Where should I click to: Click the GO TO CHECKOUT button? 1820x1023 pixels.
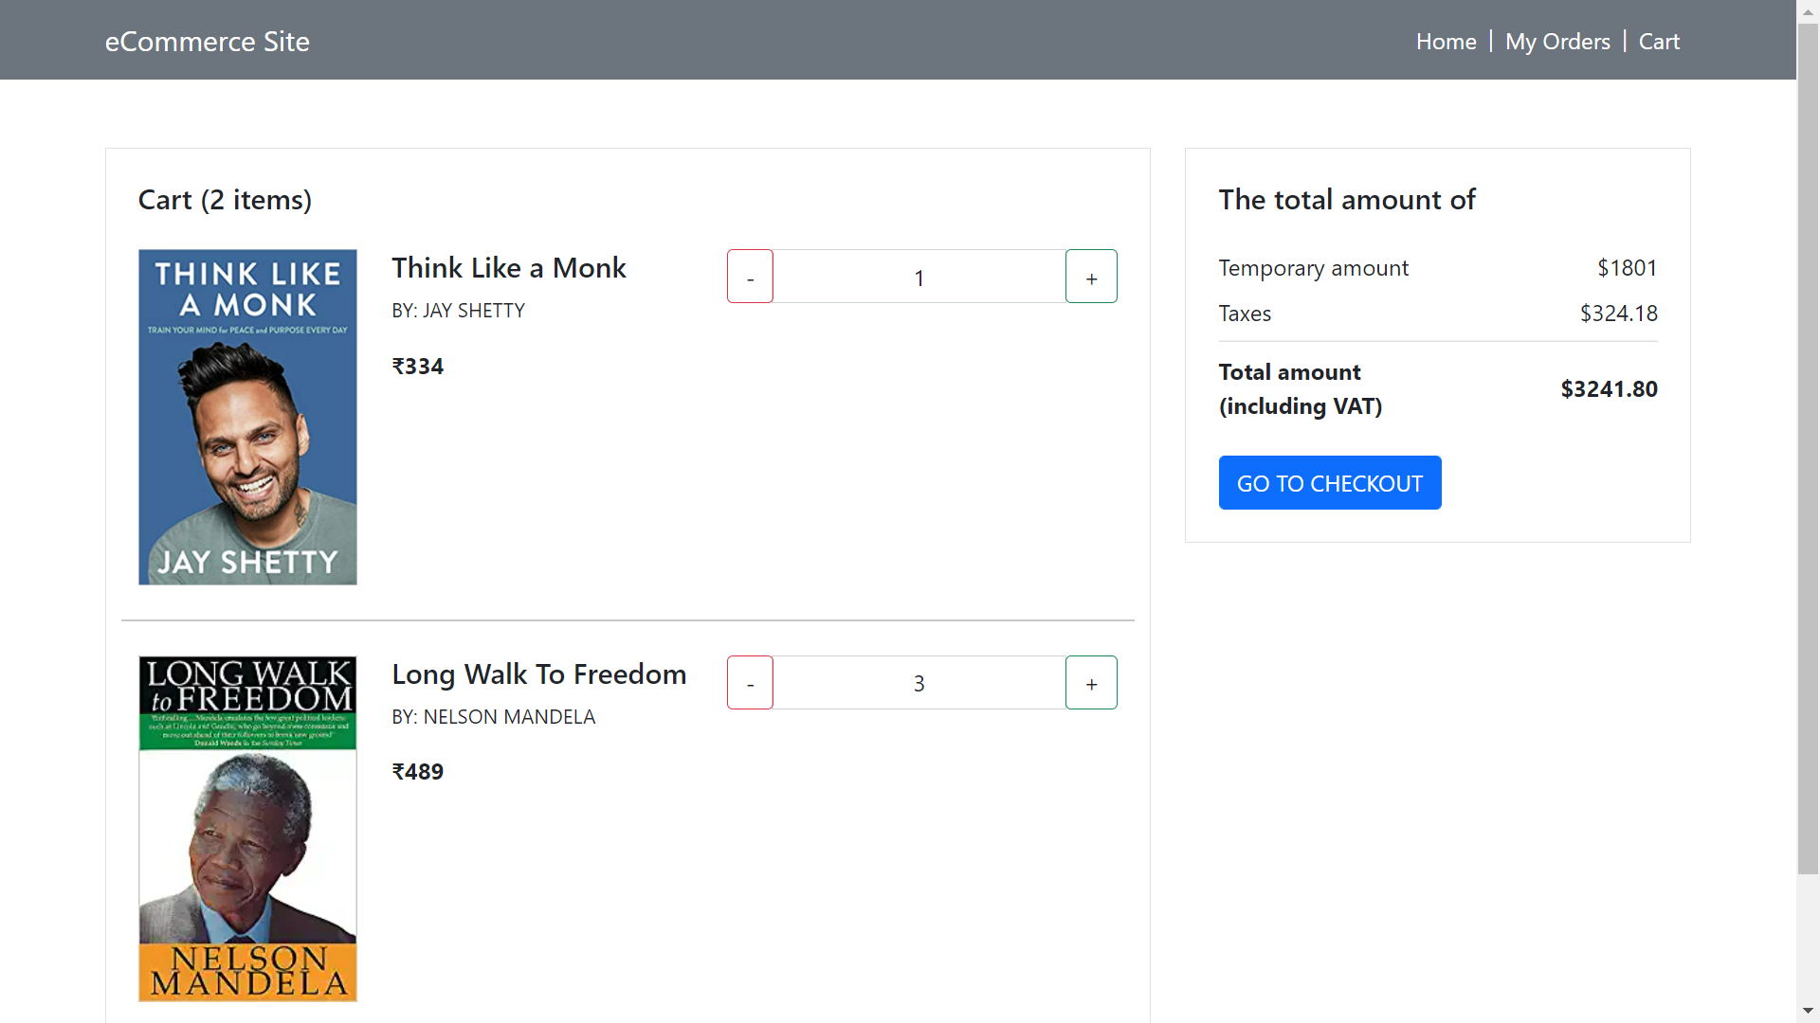coord(1329,483)
